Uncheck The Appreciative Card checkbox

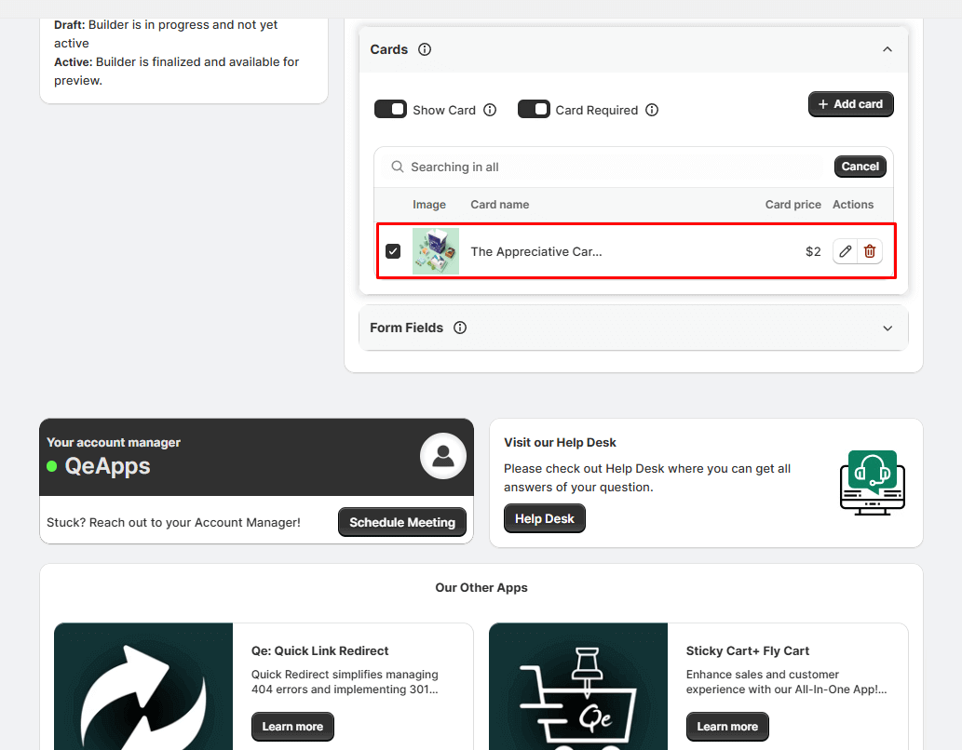[393, 251]
